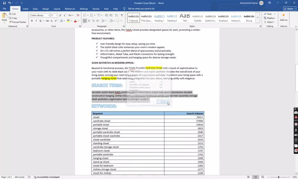Activate the Format Painter
Screen dimensions: 298x179
click(x=17, y=22)
